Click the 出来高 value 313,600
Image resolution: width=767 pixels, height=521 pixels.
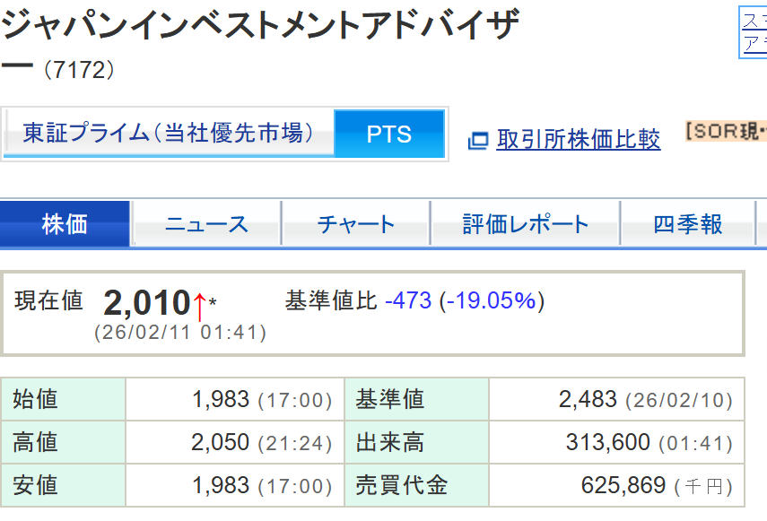pos(608,442)
